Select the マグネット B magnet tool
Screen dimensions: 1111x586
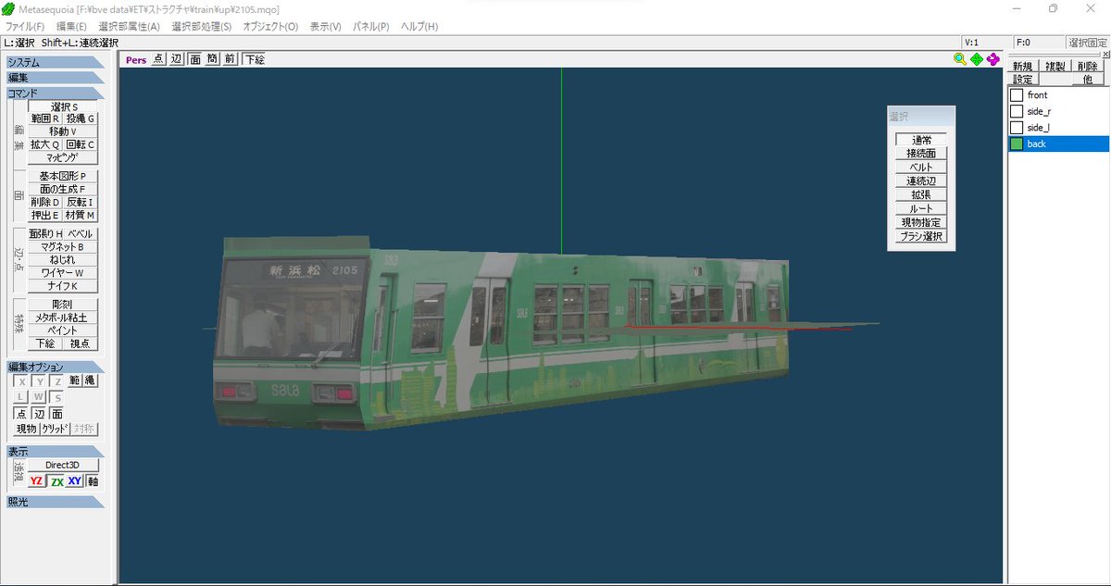tap(63, 247)
